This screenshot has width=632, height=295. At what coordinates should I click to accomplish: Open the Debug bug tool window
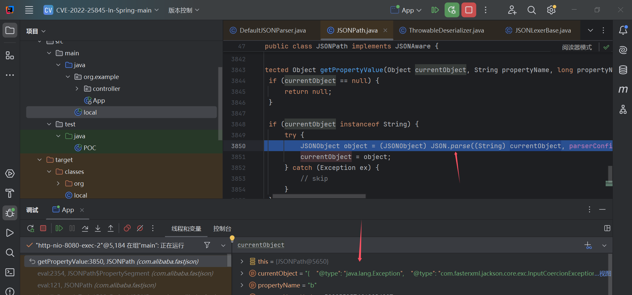pyautogui.click(x=10, y=213)
